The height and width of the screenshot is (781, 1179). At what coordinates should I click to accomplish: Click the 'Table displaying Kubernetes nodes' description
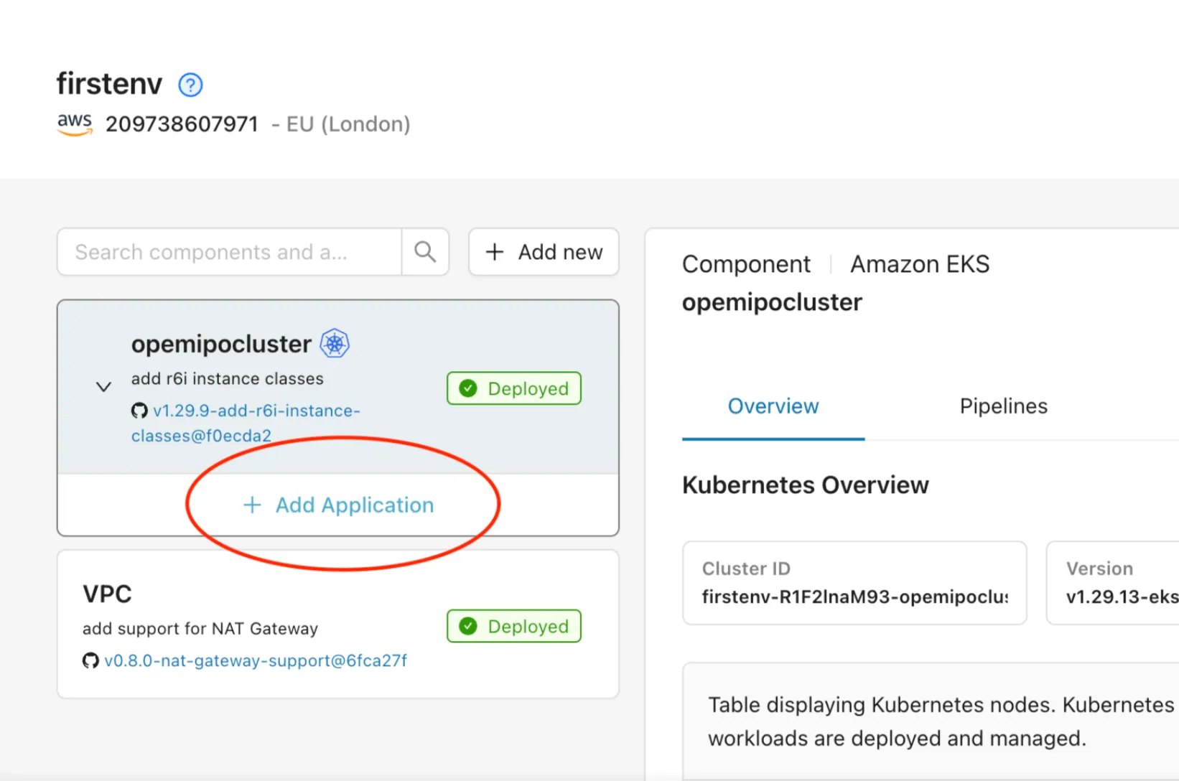point(941,721)
